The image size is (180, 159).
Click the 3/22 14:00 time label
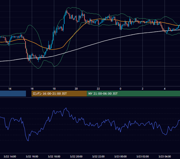(x=10, y=156)
